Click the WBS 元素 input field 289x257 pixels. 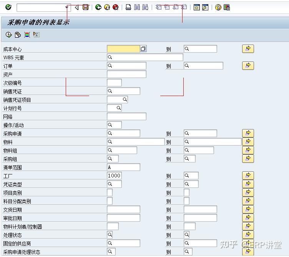[x=145, y=57]
